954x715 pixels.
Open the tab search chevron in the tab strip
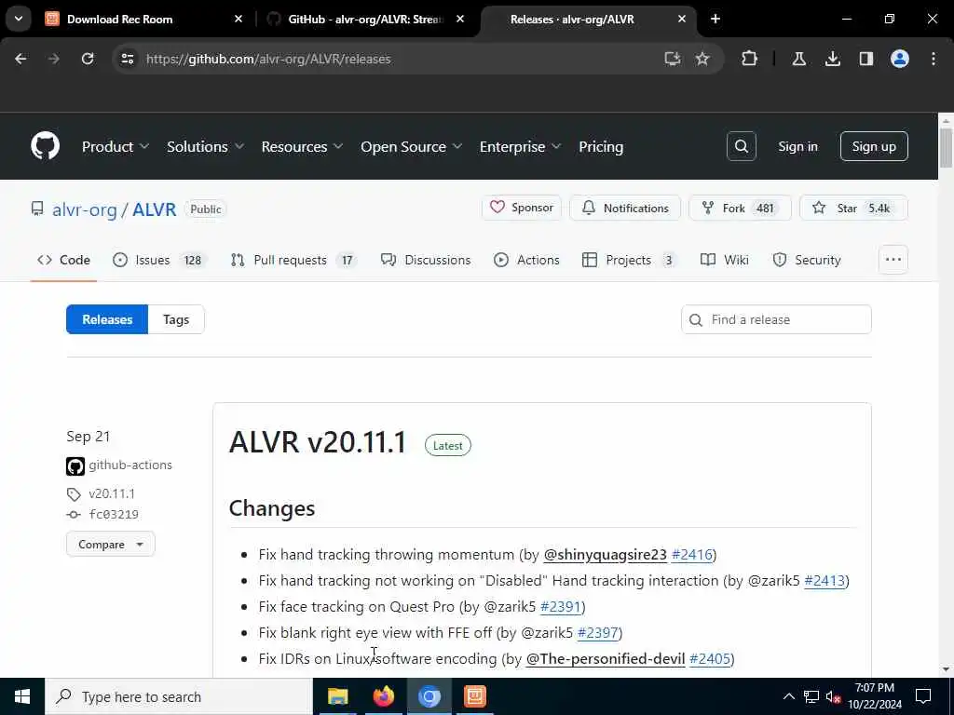(x=19, y=19)
